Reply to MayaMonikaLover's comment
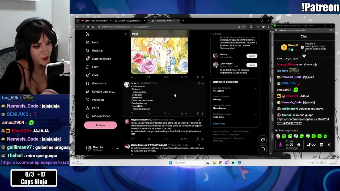The height and width of the screenshot is (191, 340). [133, 138]
